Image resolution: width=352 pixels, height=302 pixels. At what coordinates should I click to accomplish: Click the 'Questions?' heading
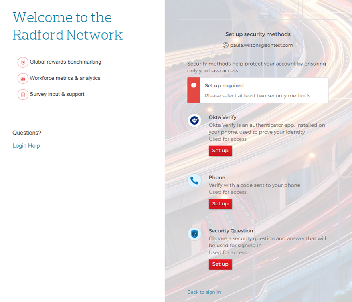tap(27, 133)
